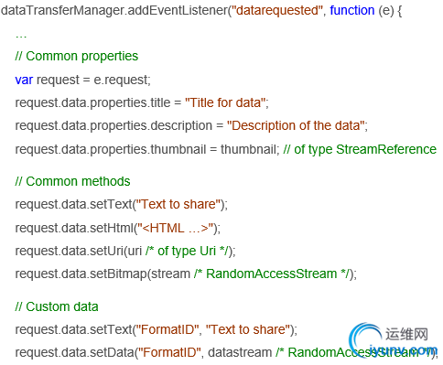443x365 pixels.
Task: Click the watermark swirl logo icon
Action: (x=364, y=340)
